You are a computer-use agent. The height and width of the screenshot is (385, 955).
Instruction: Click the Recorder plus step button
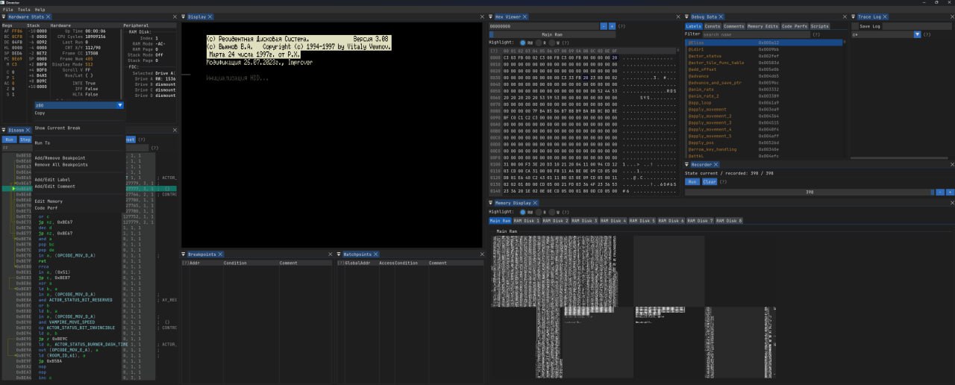pyautogui.click(x=950, y=192)
